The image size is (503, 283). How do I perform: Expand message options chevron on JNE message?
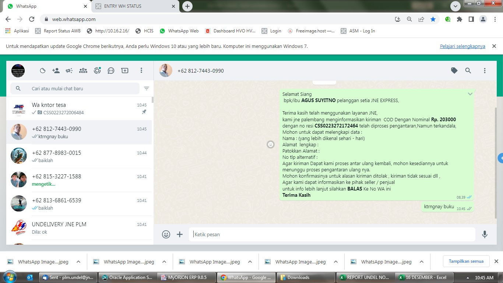(x=470, y=94)
